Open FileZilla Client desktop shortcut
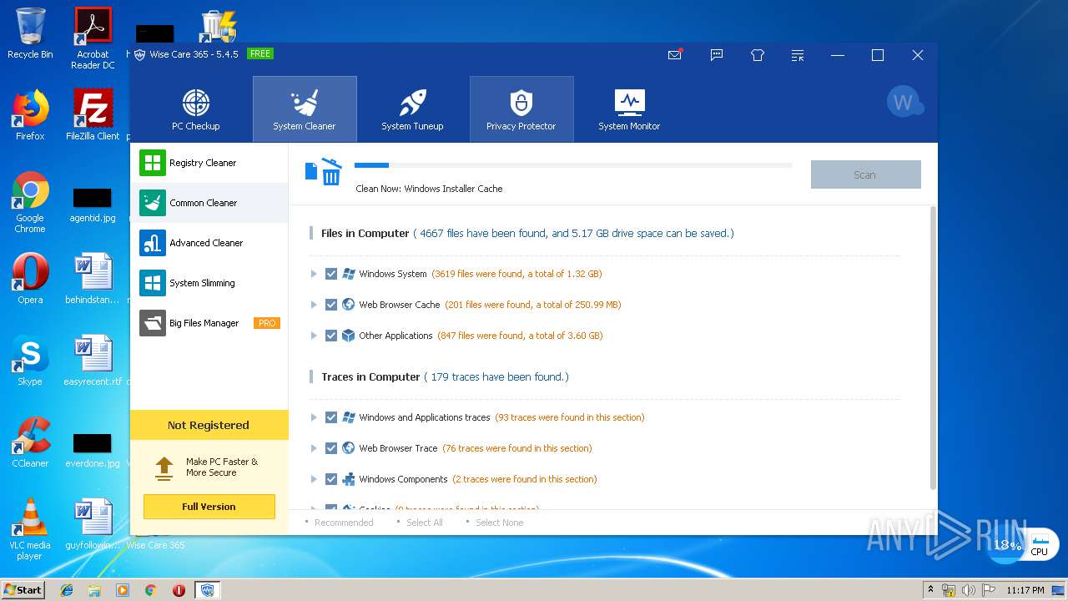Image resolution: width=1068 pixels, height=601 pixels. 93,115
